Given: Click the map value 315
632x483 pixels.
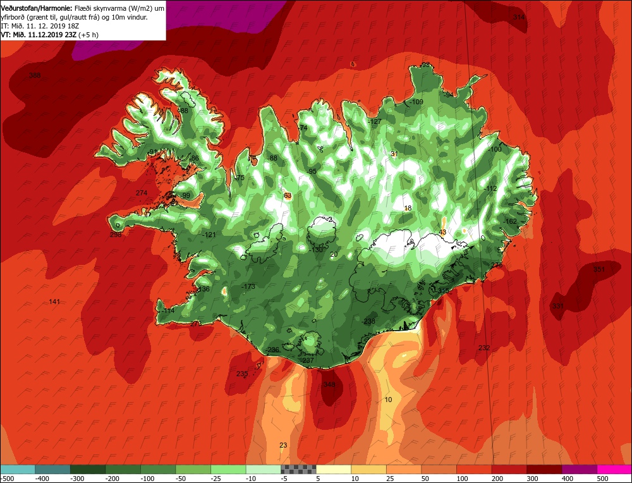Looking at the screenshot, I should click(444, 291).
